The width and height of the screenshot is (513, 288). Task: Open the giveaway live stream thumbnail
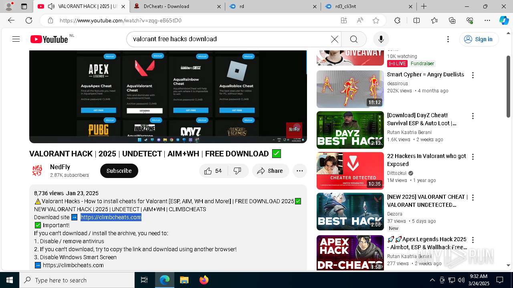[350, 58]
